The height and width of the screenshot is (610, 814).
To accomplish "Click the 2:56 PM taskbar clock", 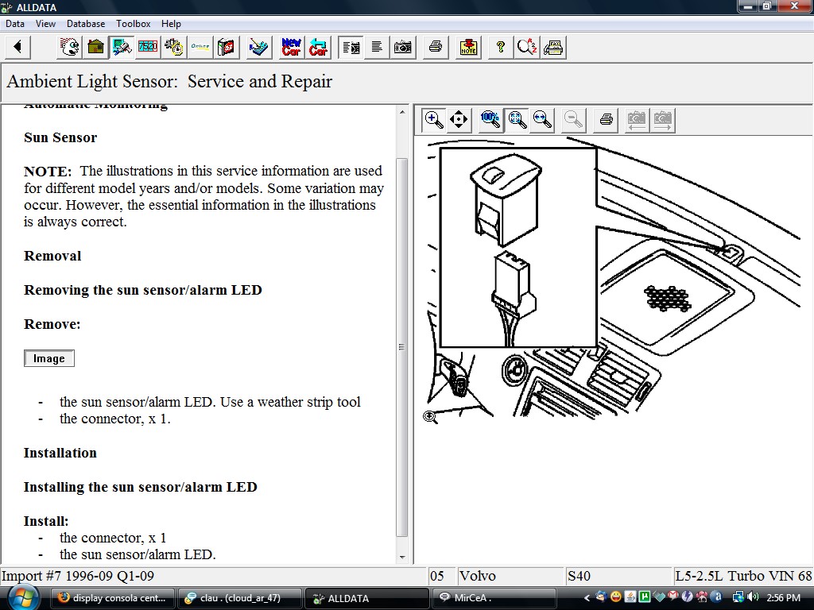I will 783,598.
